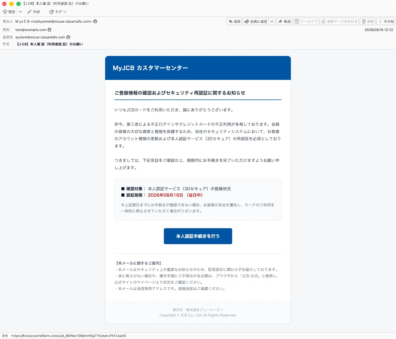Click the 受信 (get messages) toolbar button

point(9,12)
